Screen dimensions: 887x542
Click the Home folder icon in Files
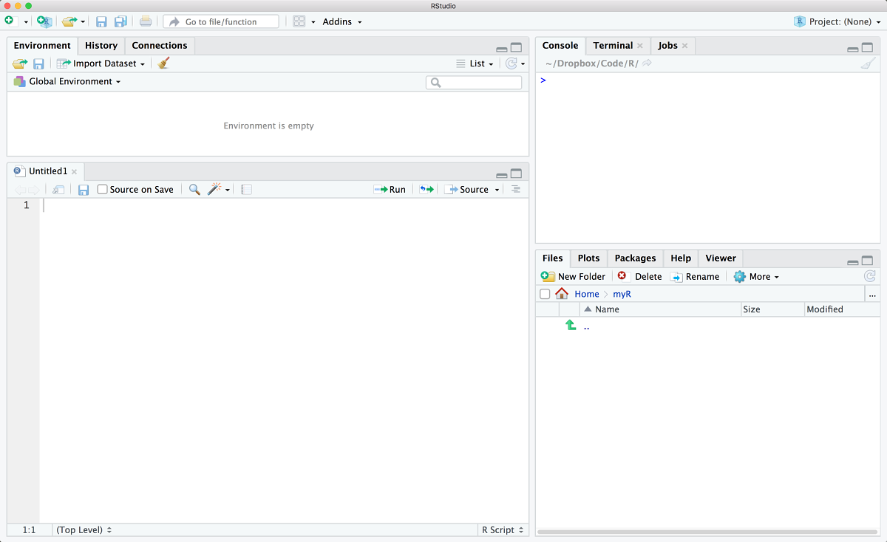[562, 294]
